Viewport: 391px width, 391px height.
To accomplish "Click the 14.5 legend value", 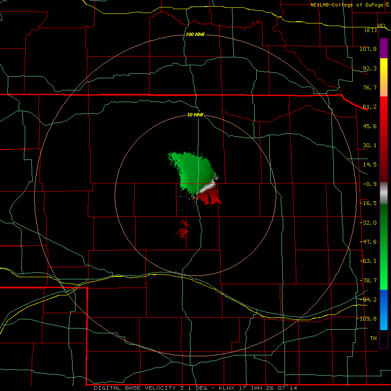I will click(x=370, y=165).
